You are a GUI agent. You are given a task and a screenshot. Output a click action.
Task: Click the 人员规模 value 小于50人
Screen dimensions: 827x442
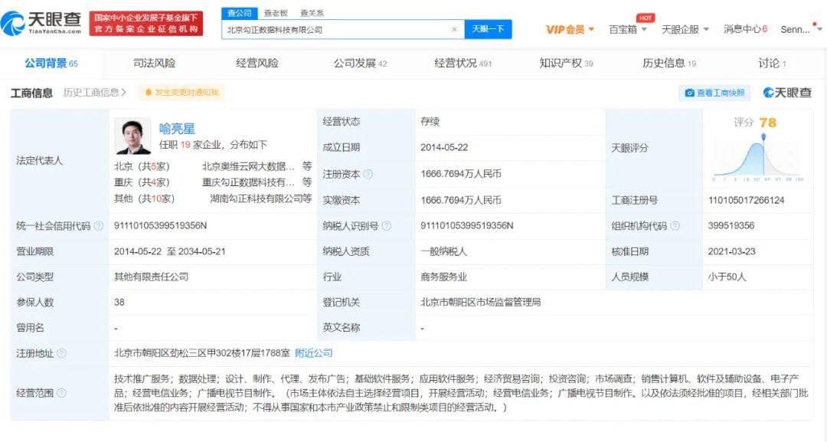727,277
